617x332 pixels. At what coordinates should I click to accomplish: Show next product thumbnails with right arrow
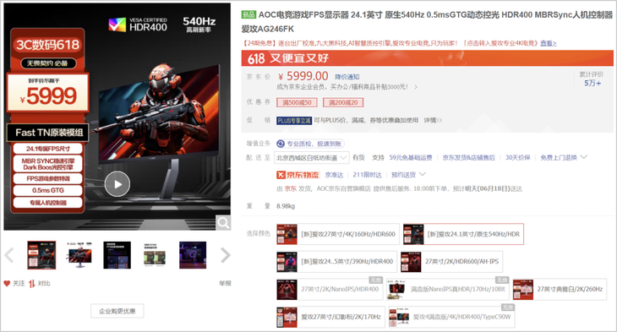tap(225, 255)
